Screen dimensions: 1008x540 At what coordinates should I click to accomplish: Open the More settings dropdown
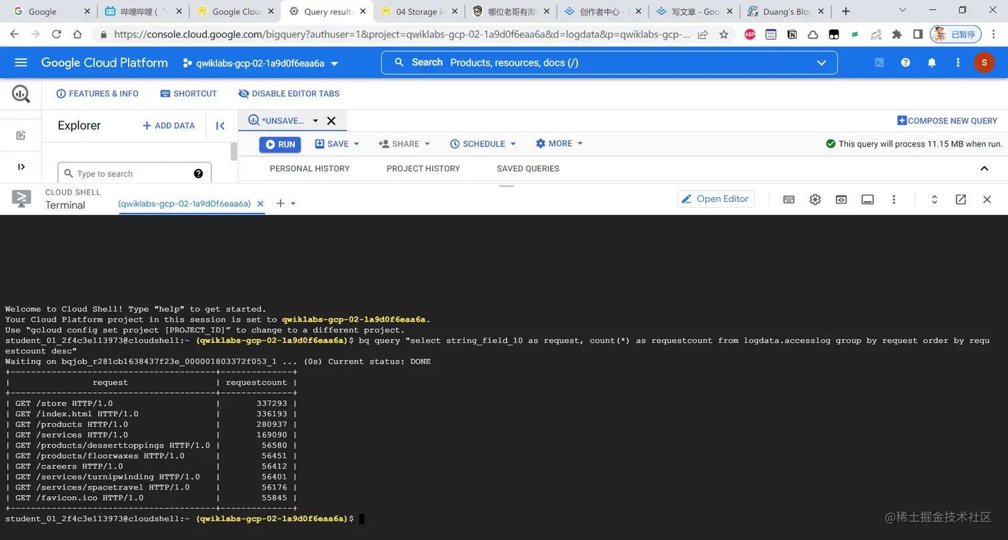(x=559, y=144)
